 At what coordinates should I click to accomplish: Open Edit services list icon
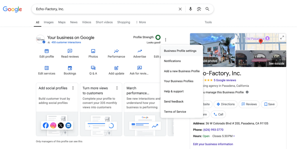click(x=47, y=68)
